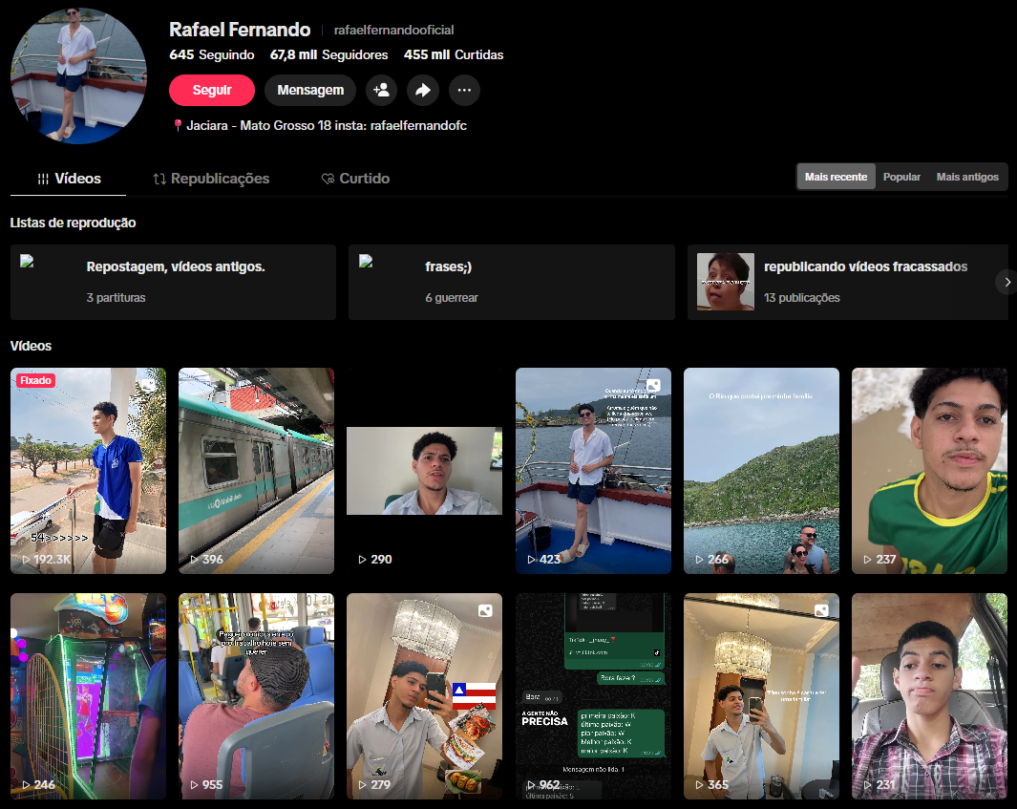Click the profile avatar picture
The width and height of the screenshot is (1017, 809).
78,76
